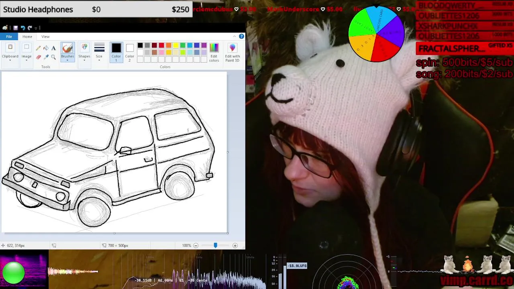Screen dimensions: 514x289
Task: Expand the Image selection dropdown
Action: coord(27,60)
